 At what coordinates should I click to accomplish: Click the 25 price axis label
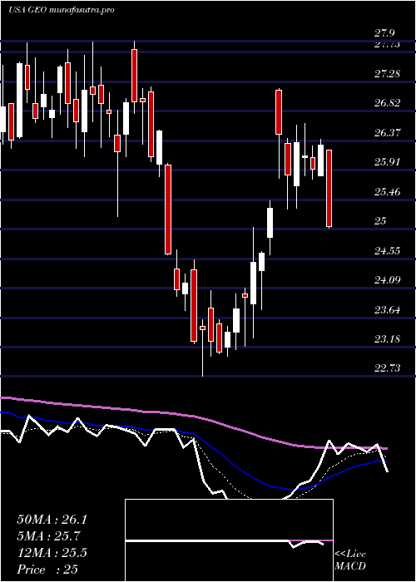[380, 221]
